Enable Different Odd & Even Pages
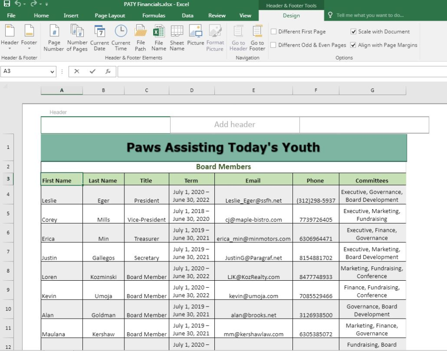The height and width of the screenshot is (351, 447). tap(273, 45)
